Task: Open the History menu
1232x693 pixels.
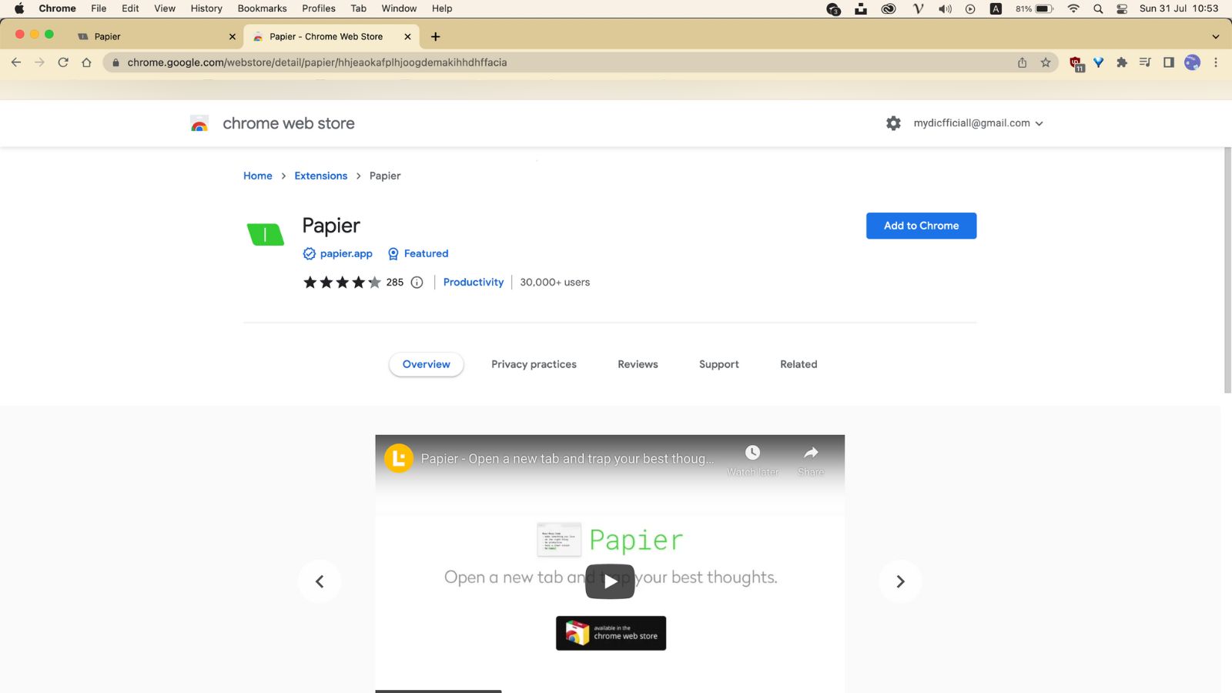Action: (206, 8)
